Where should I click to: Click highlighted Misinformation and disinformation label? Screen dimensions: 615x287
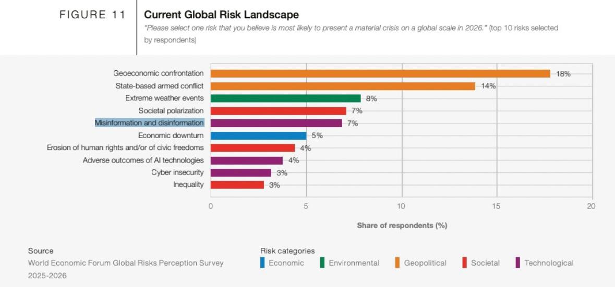click(149, 123)
